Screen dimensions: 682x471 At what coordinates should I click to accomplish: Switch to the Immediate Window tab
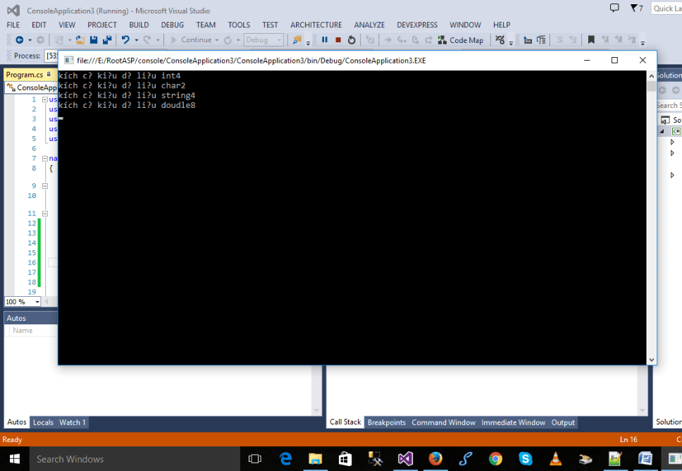[513, 422]
